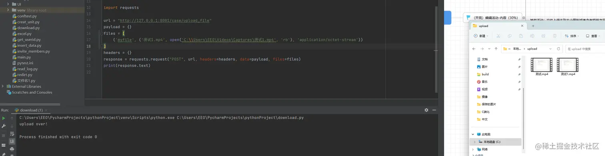Viewport: 605px width, 156px height.
Task: Close the download (1) run tab
Action: 46,110
